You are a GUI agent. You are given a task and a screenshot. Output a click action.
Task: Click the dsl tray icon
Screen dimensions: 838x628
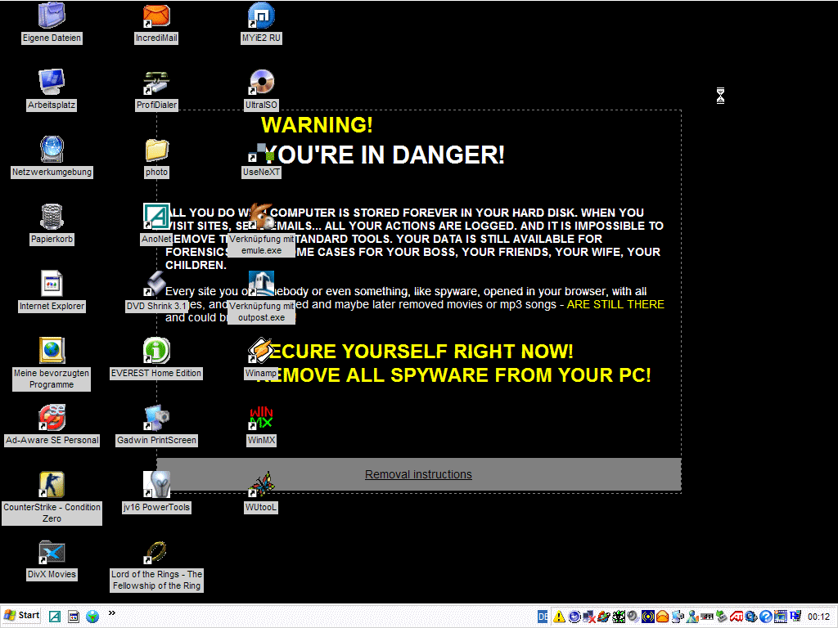coord(707,617)
